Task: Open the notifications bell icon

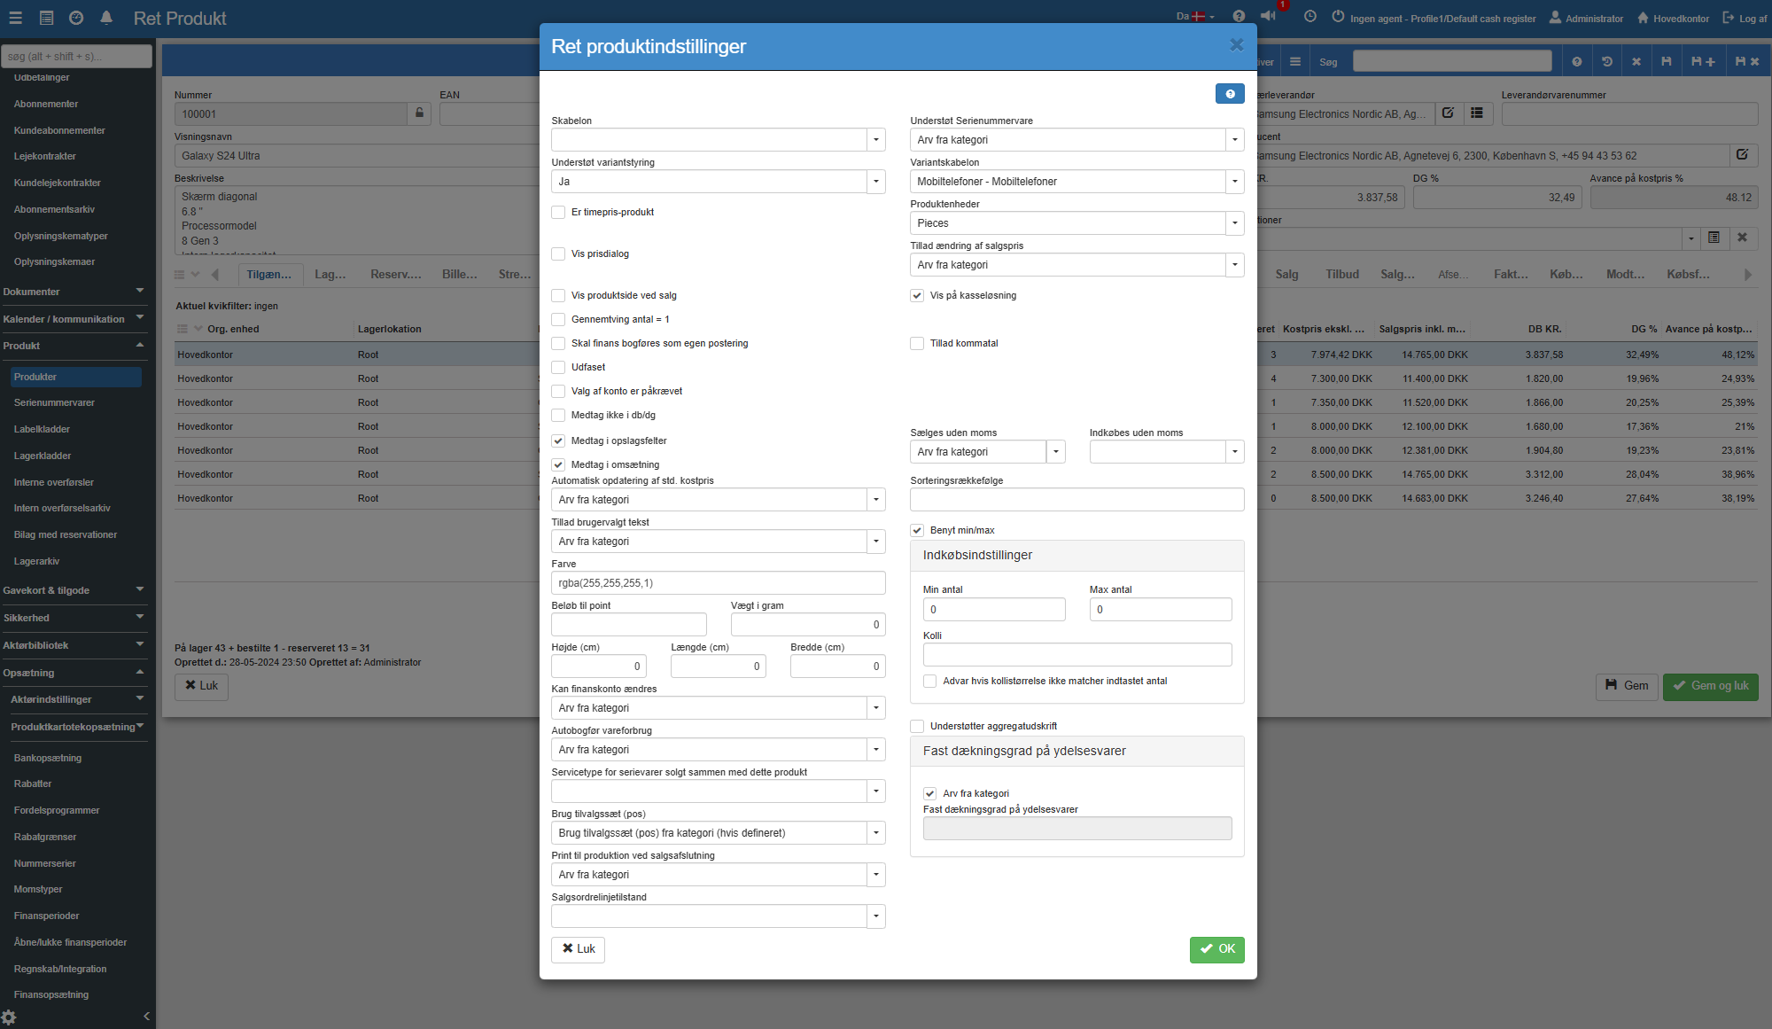Action: pyautogui.click(x=106, y=18)
